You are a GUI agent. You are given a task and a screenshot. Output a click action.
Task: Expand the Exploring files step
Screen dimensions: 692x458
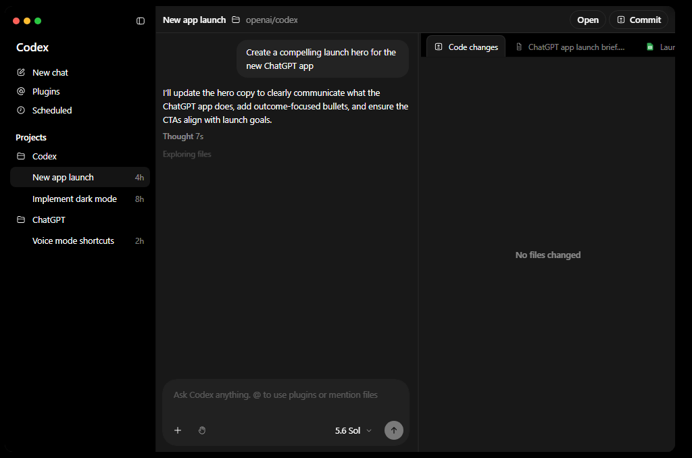tap(187, 154)
